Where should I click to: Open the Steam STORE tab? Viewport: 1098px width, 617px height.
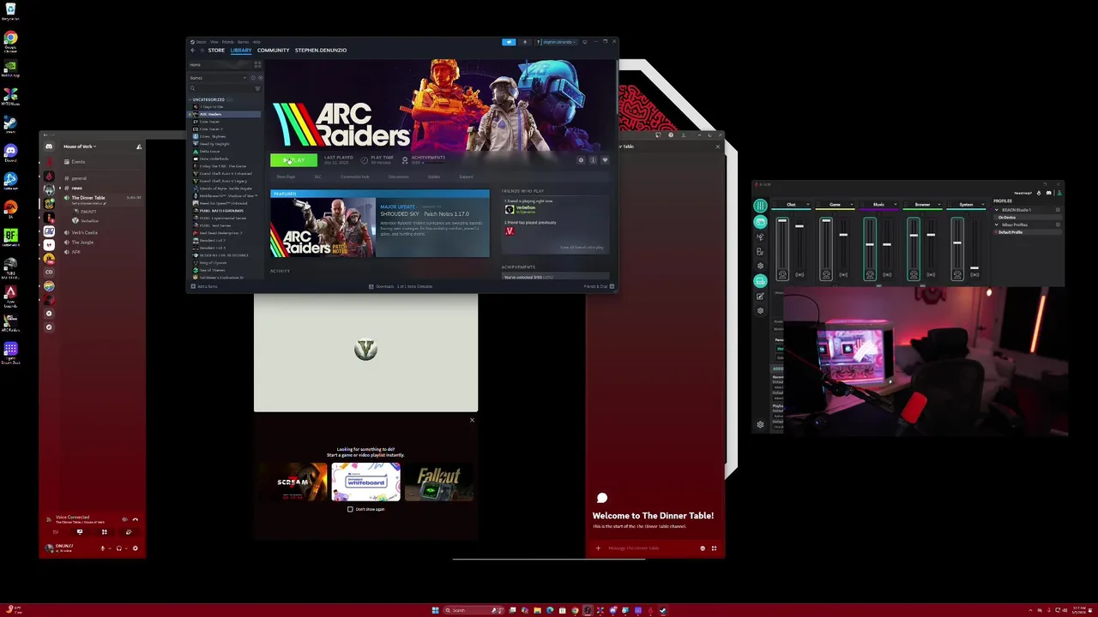tap(216, 50)
